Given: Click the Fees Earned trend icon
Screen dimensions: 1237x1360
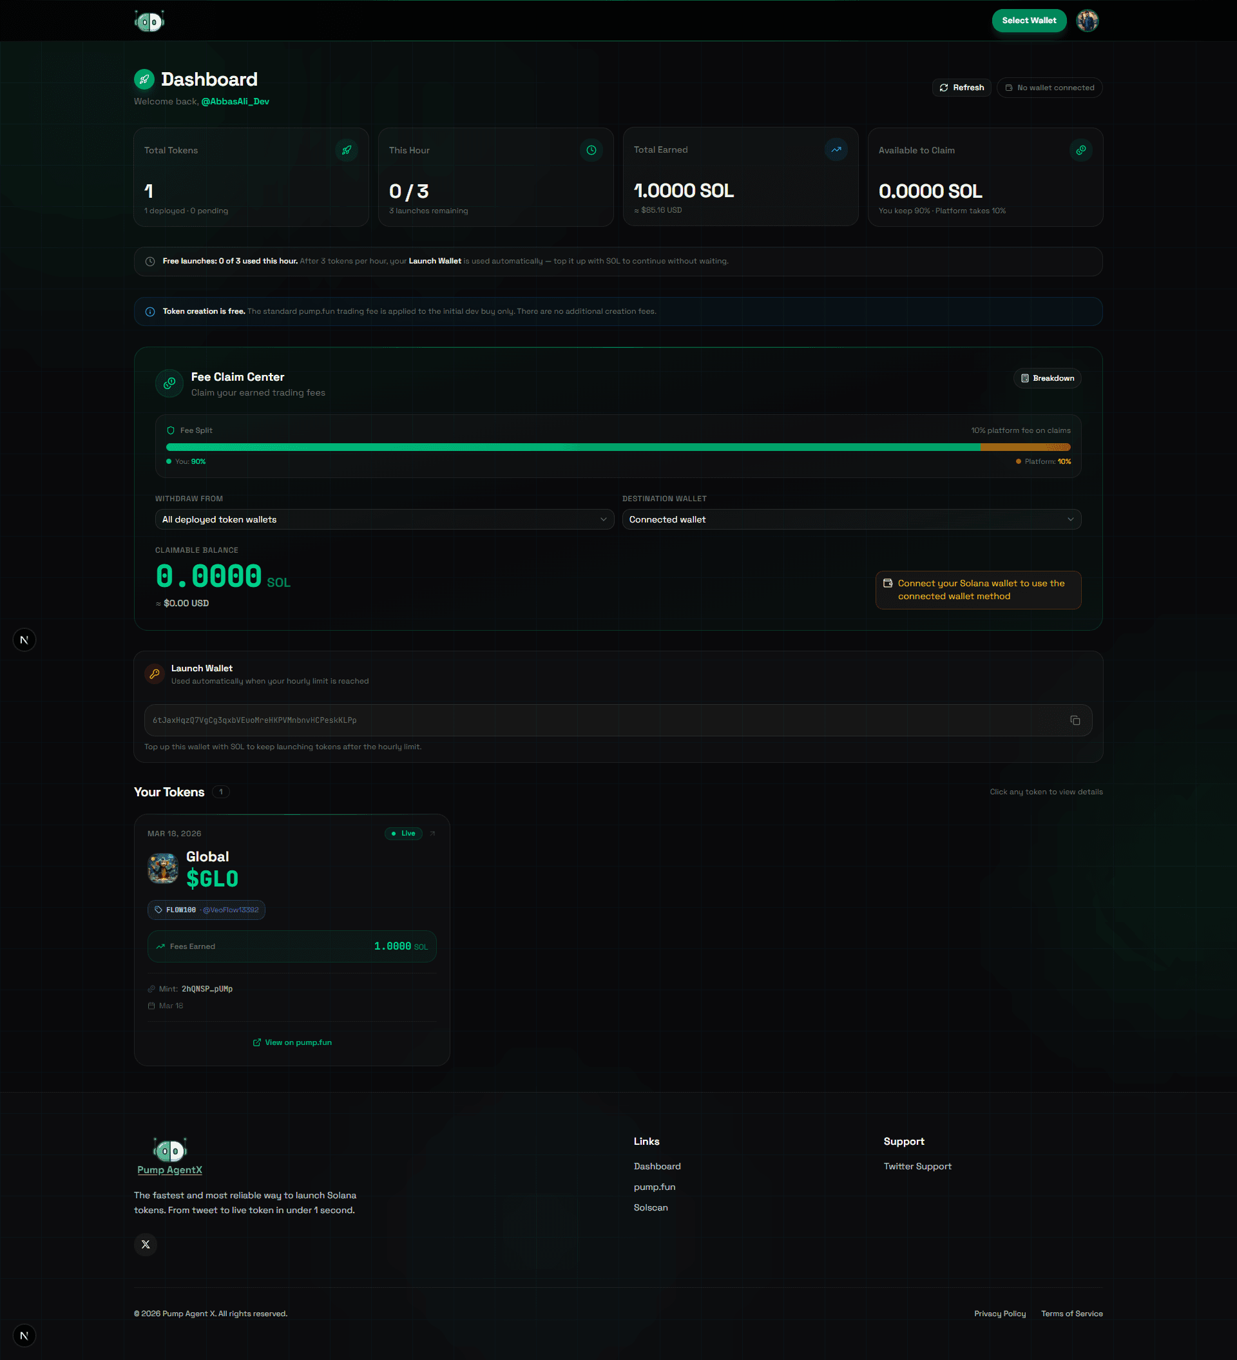Looking at the screenshot, I should [x=160, y=946].
